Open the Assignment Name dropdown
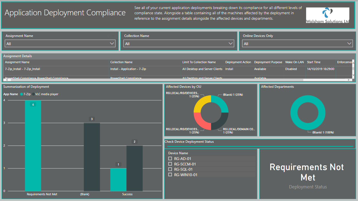The height and width of the screenshot is (201, 358). click(60, 43)
